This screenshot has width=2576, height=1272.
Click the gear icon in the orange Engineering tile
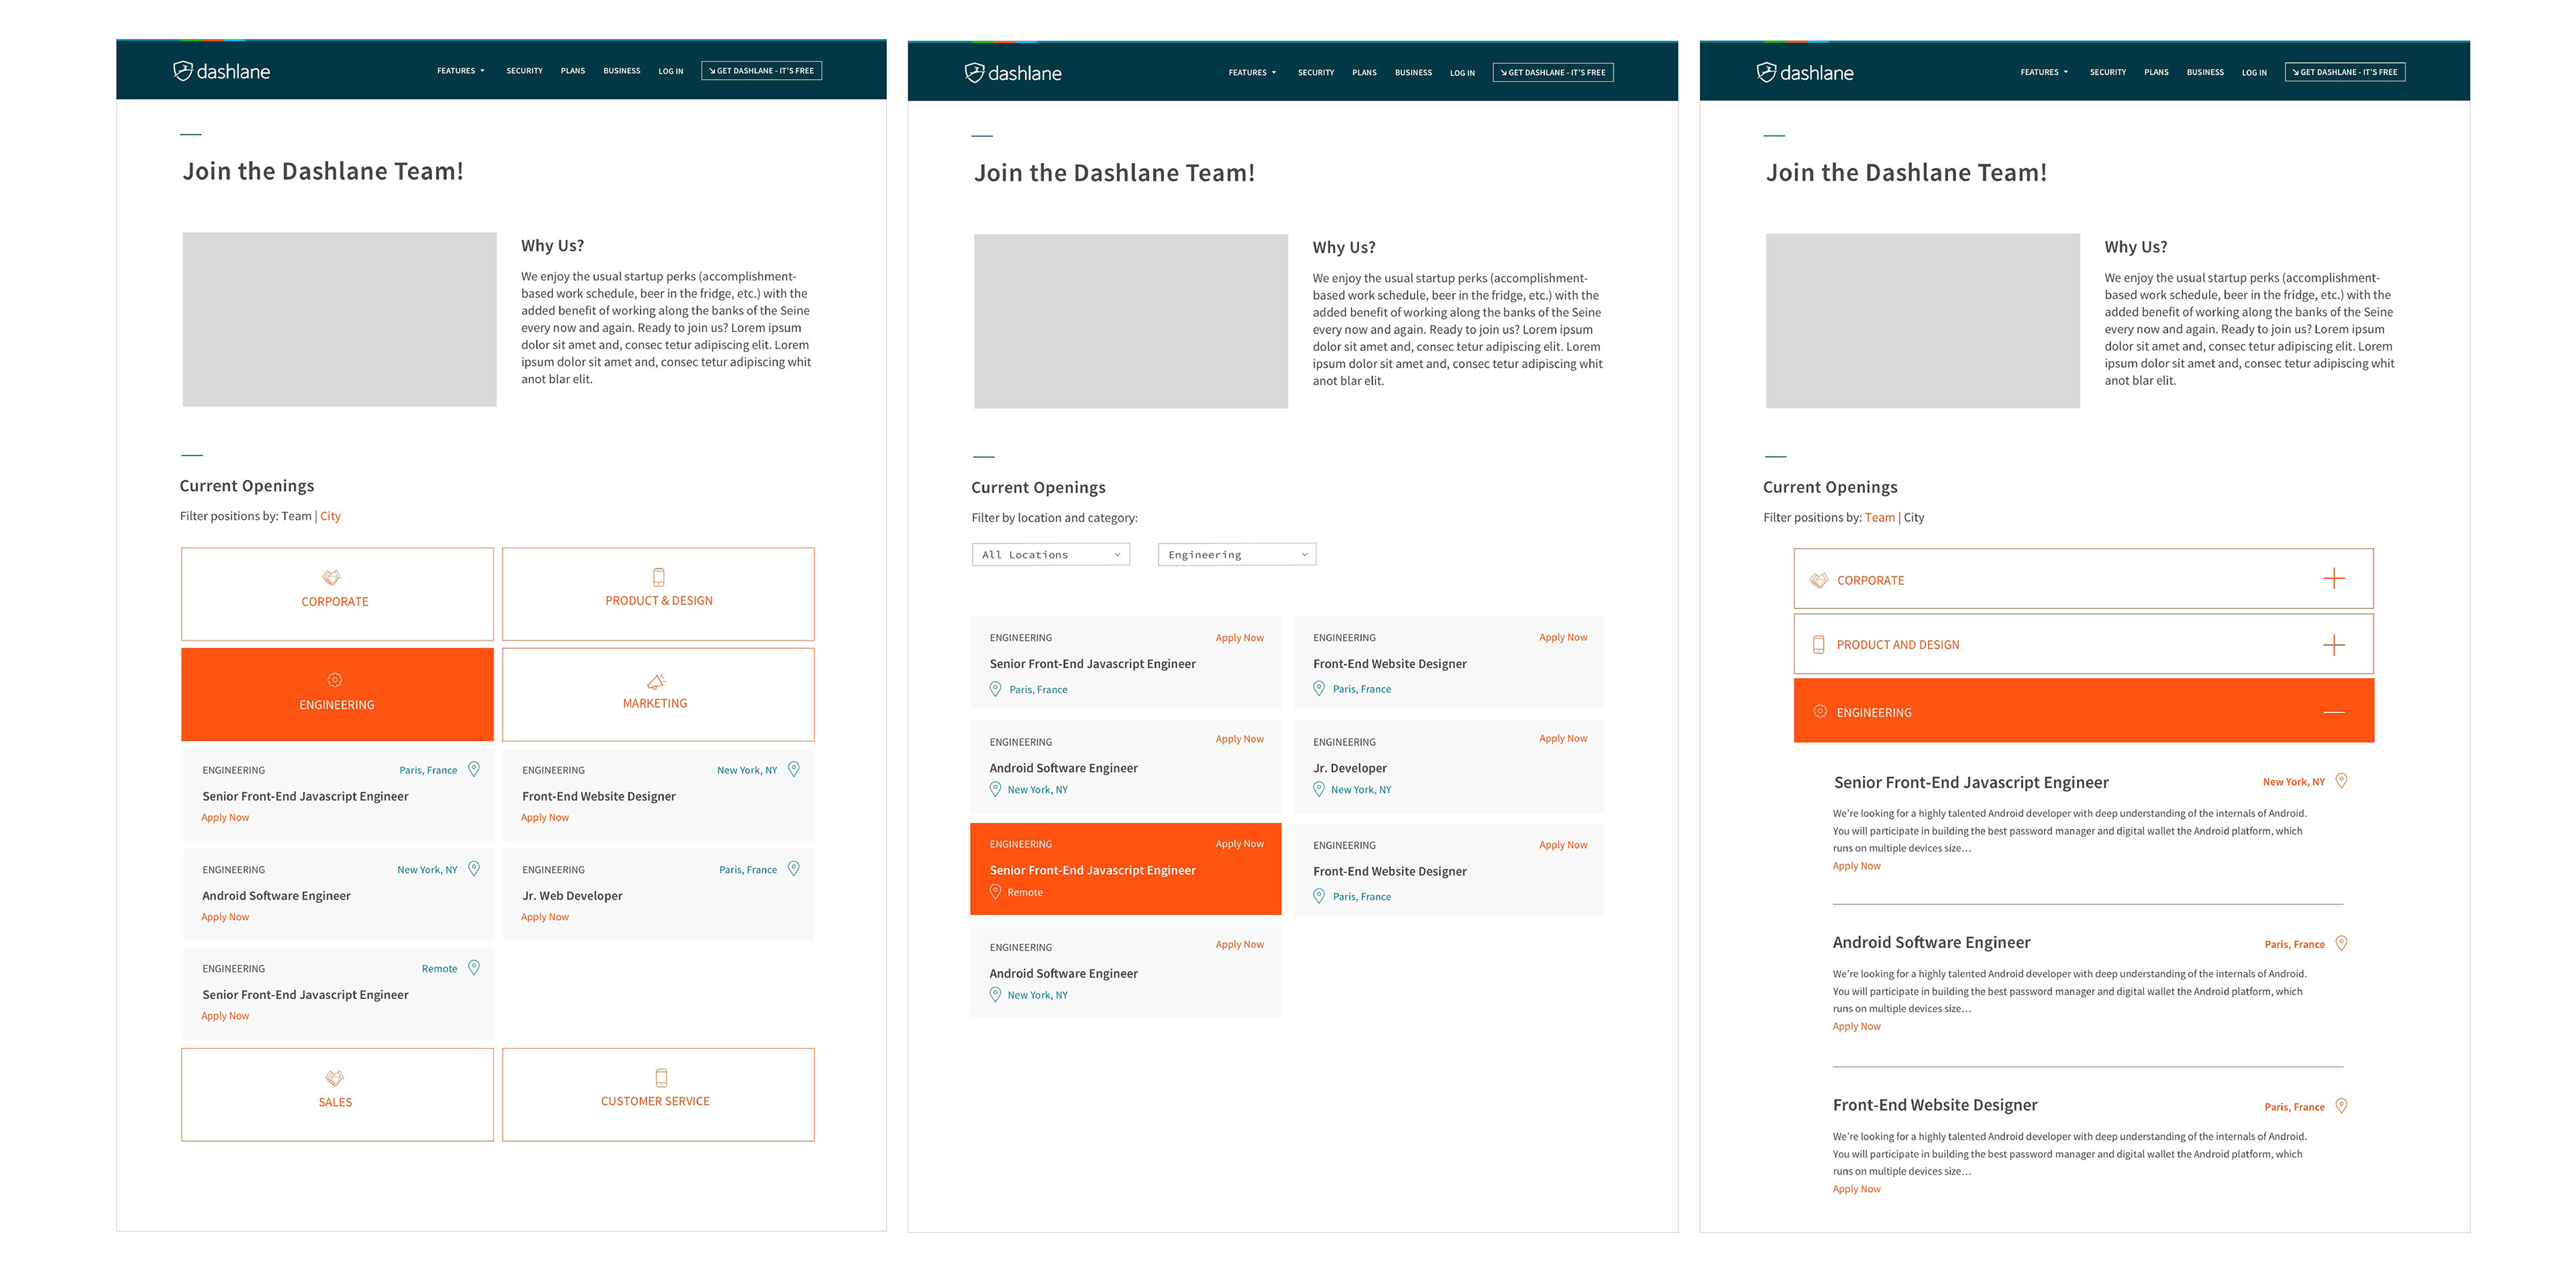(335, 680)
